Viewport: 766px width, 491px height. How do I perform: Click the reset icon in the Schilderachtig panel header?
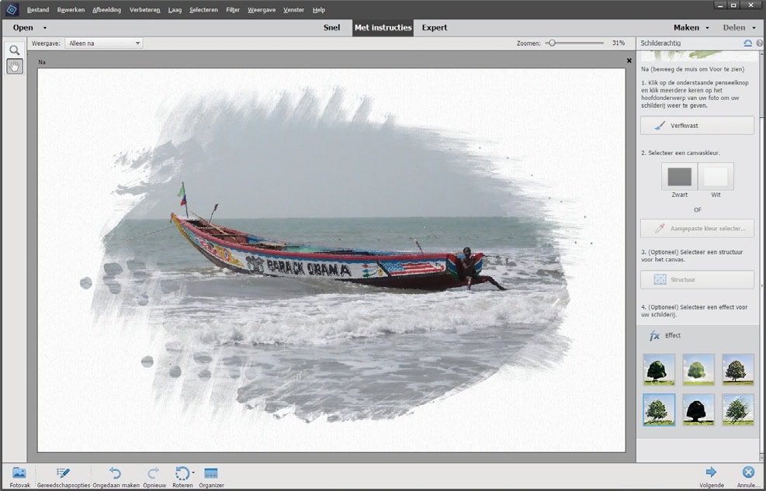click(x=747, y=43)
